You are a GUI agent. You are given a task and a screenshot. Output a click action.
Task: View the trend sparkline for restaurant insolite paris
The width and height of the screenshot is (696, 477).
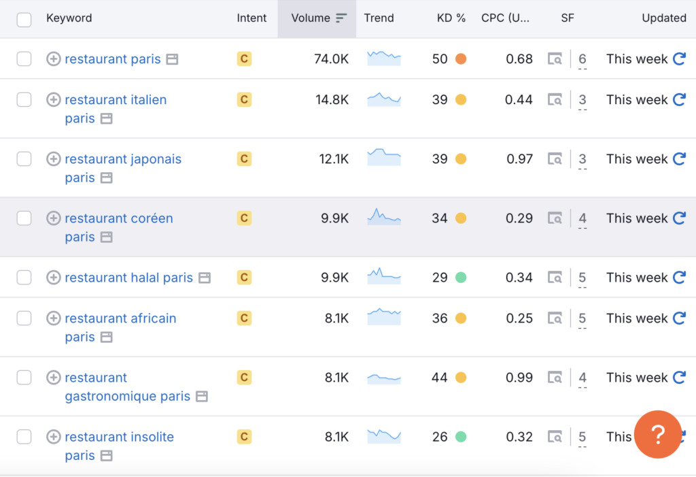click(384, 436)
